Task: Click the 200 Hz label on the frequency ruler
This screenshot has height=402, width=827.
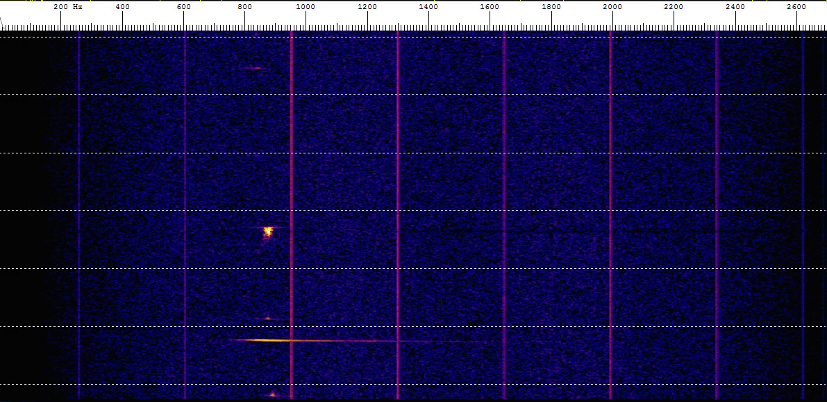Action: (x=68, y=7)
